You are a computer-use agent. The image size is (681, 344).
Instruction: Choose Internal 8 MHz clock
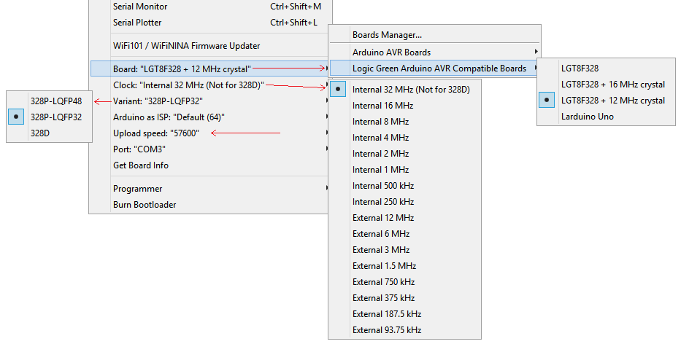click(405, 122)
